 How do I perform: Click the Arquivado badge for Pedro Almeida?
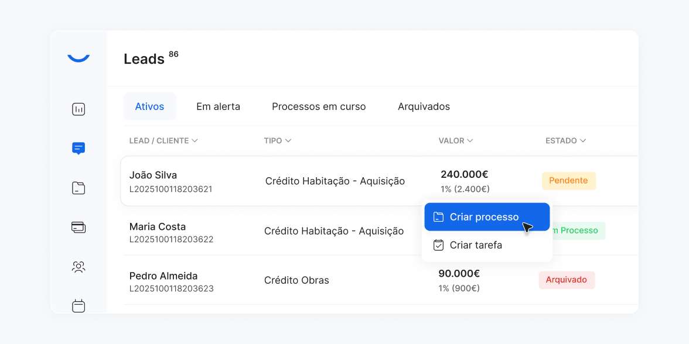point(567,280)
